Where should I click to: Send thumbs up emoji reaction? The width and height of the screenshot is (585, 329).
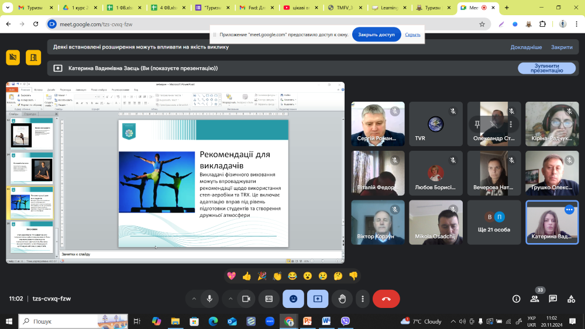(x=247, y=276)
